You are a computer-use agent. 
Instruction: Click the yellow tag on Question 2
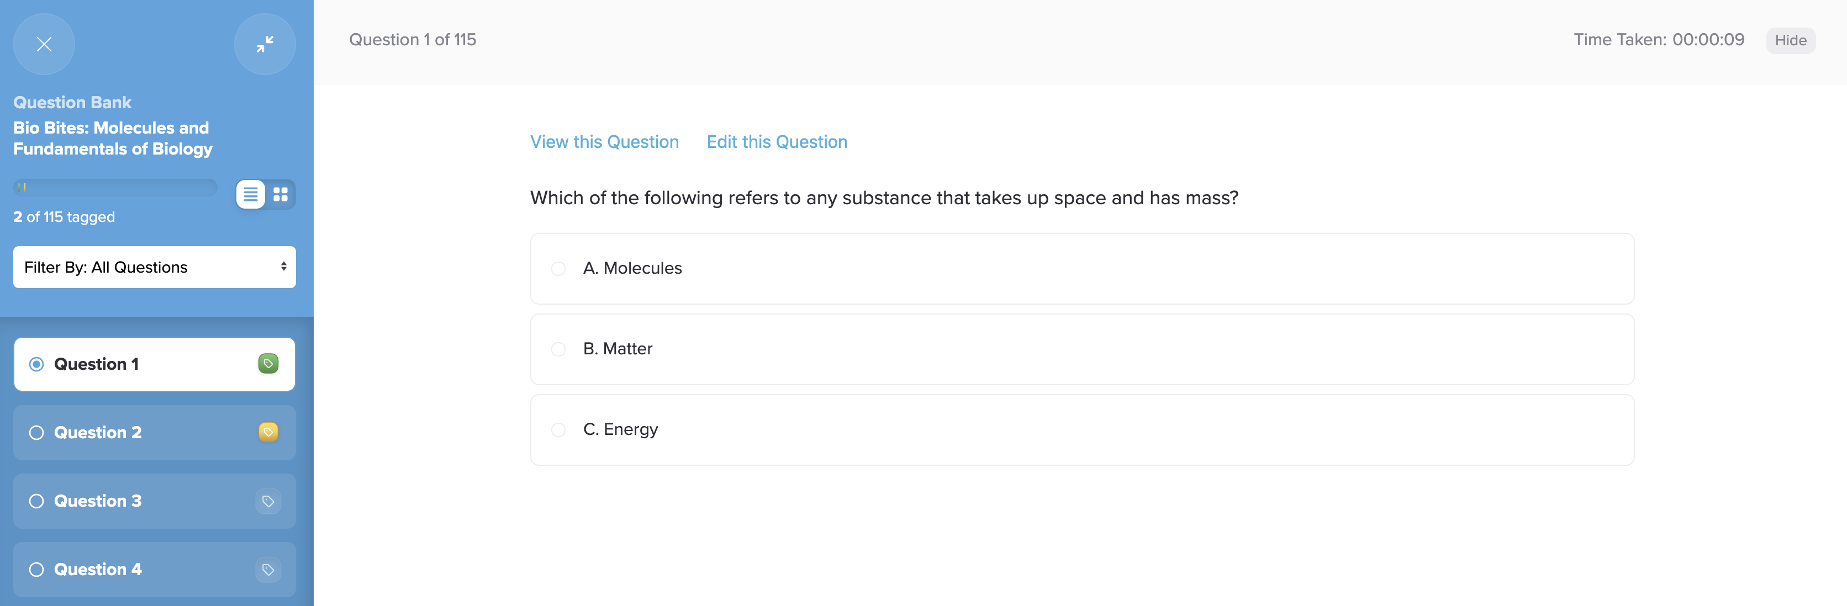tap(267, 432)
